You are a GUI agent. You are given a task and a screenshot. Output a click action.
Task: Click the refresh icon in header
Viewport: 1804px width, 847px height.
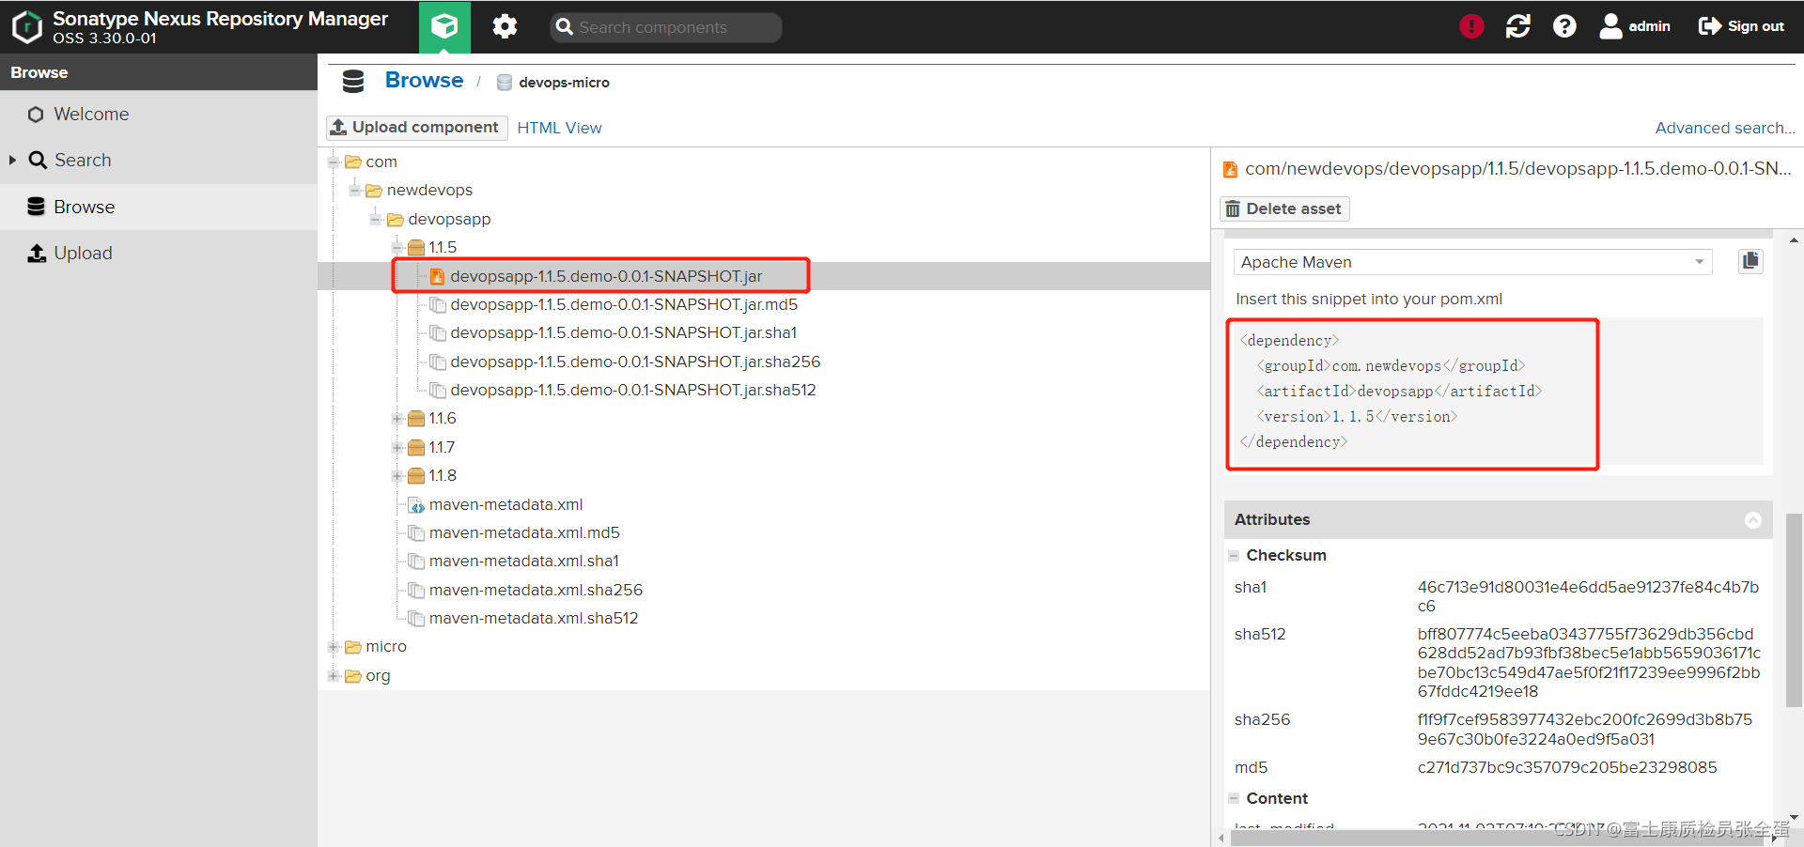click(x=1518, y=26)
